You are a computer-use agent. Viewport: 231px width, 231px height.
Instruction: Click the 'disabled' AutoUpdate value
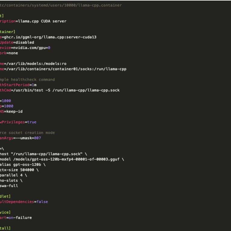coord(25,42)
